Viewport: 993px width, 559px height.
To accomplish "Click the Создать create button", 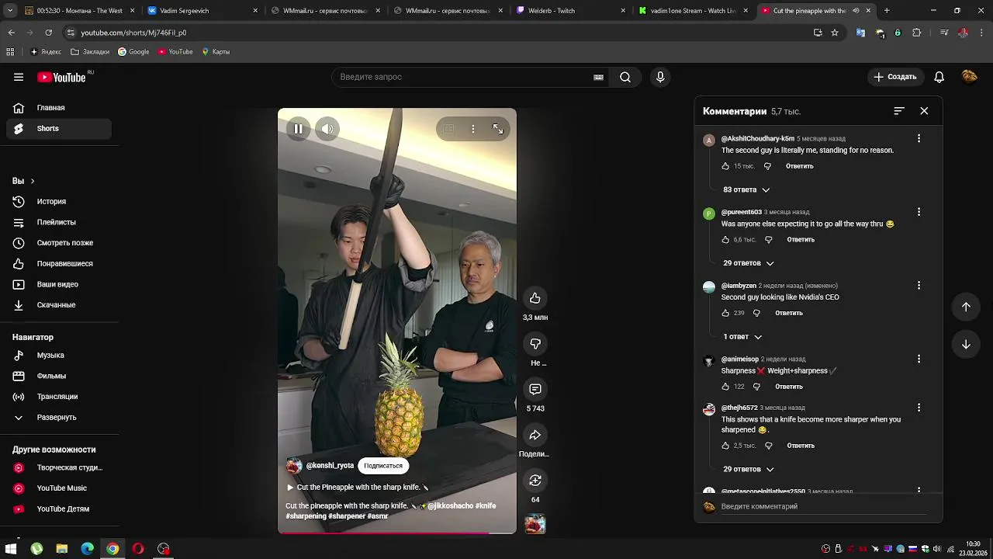I will 894,77.
